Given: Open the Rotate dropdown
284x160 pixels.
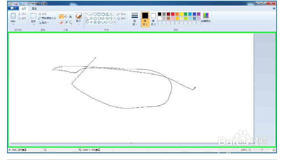Looking at the screenshot, I should (44, 23).
